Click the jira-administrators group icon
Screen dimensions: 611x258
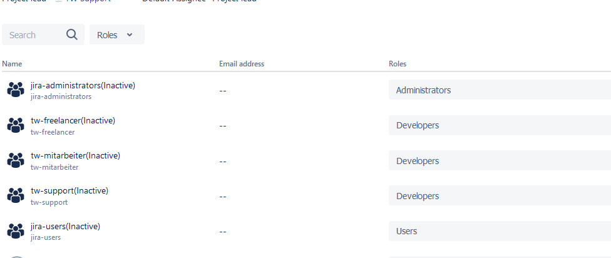tap(16, 90)
